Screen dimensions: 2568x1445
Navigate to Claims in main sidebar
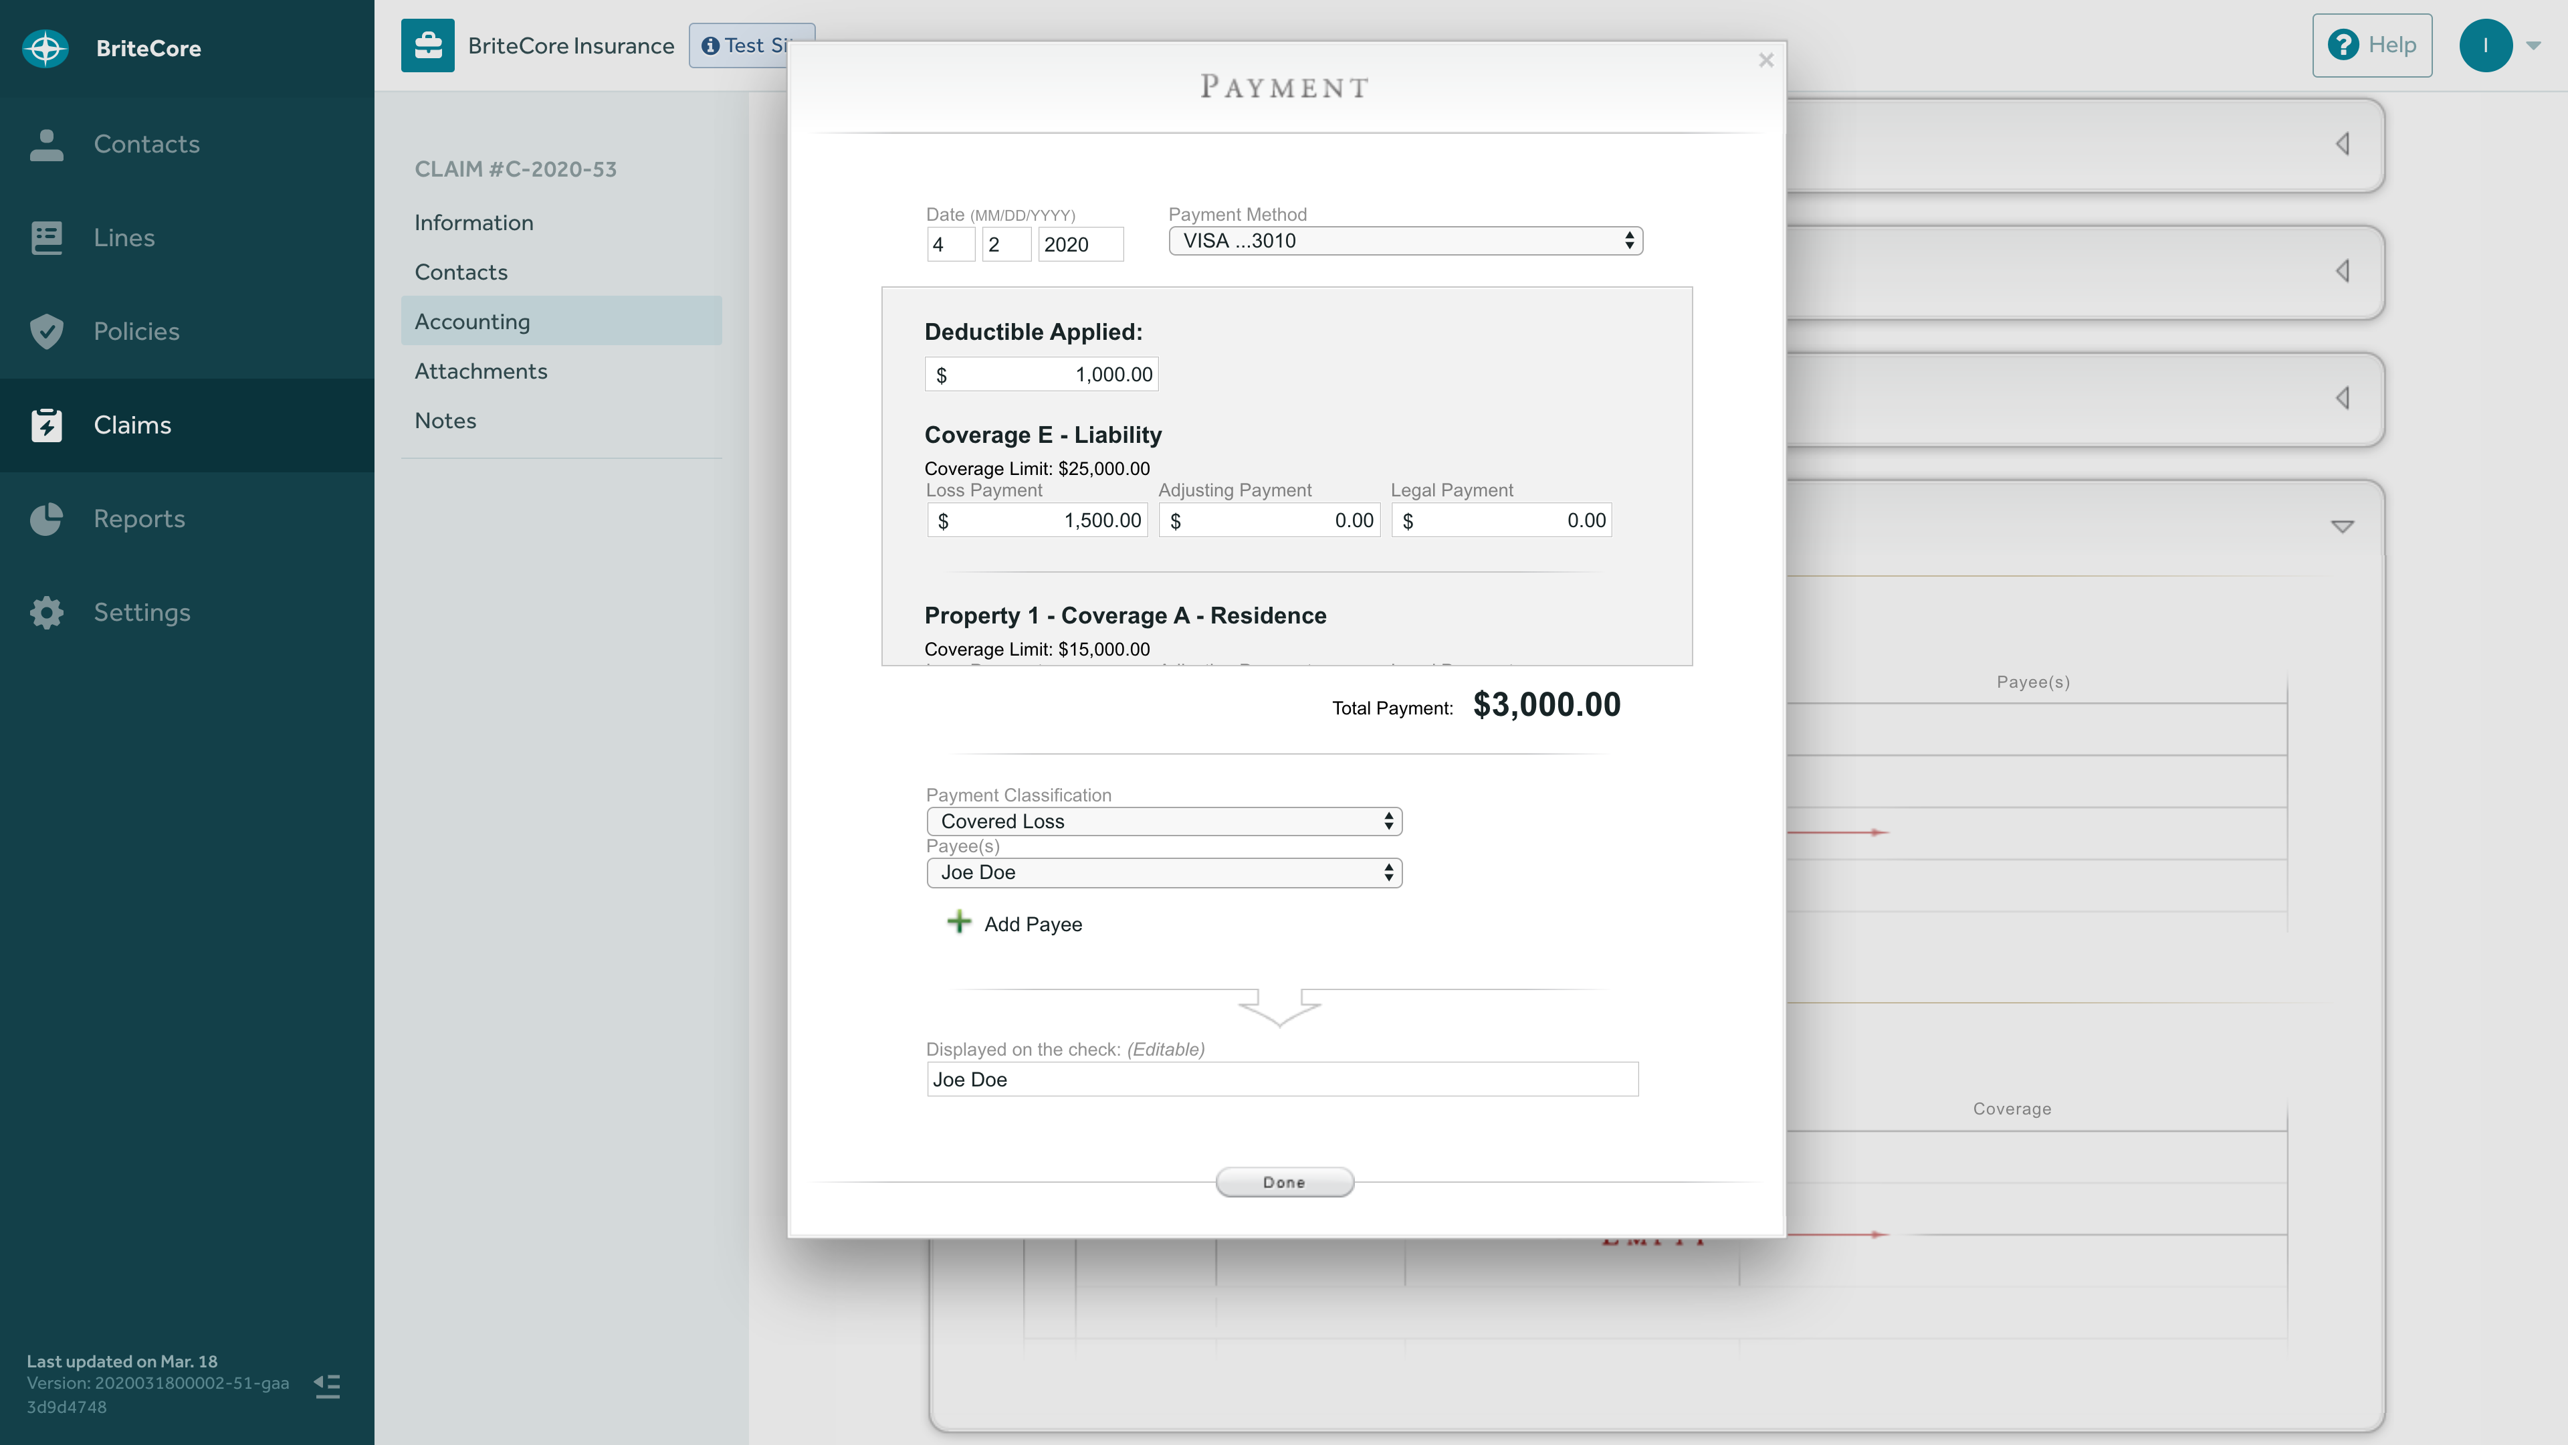coord(187,425)
